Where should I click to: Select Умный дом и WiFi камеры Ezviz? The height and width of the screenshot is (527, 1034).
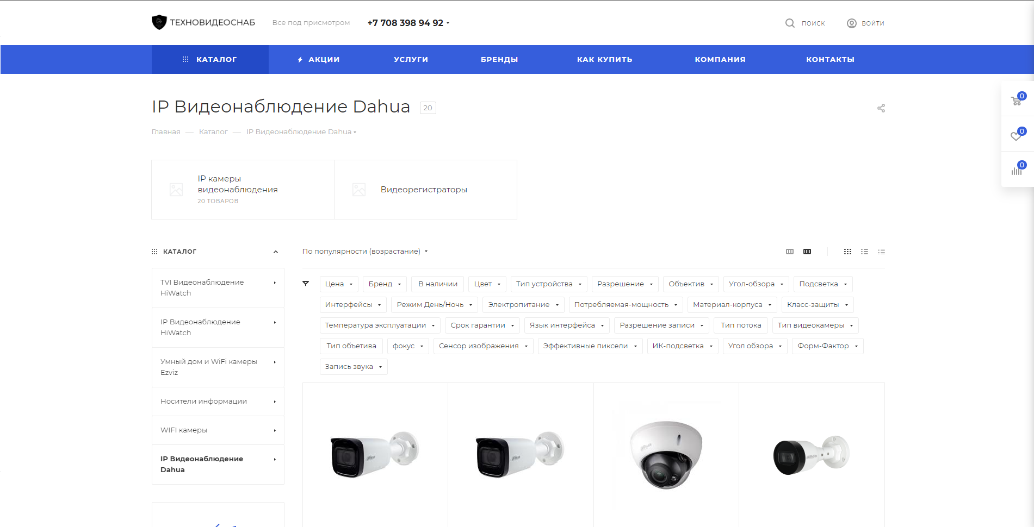(218, 367)
